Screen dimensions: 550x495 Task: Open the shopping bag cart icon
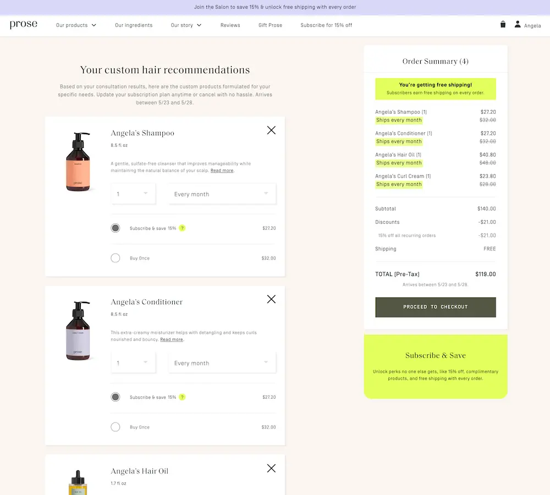[503, 24]
